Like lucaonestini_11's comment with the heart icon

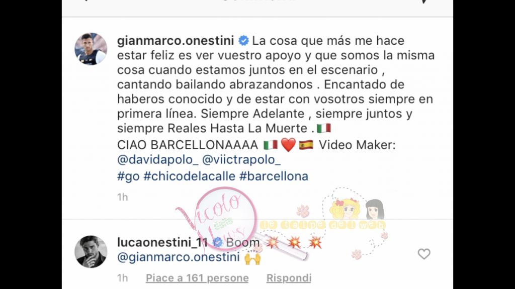pos(423,254)
